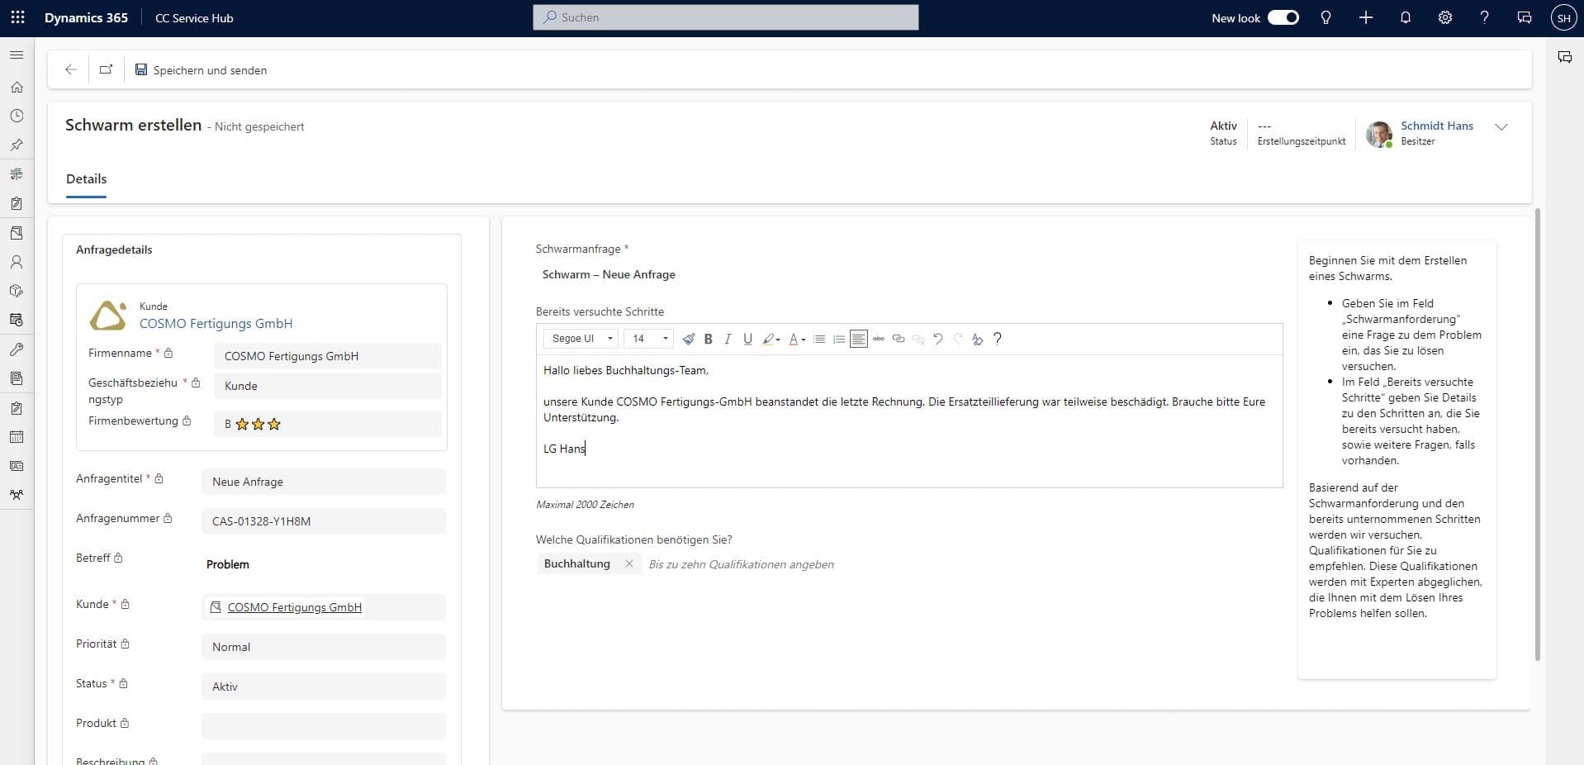Insert a hyperlink via the link icon
This screenshot has height=765, width=1584.
pyautogui.click(x=899, y=339)
